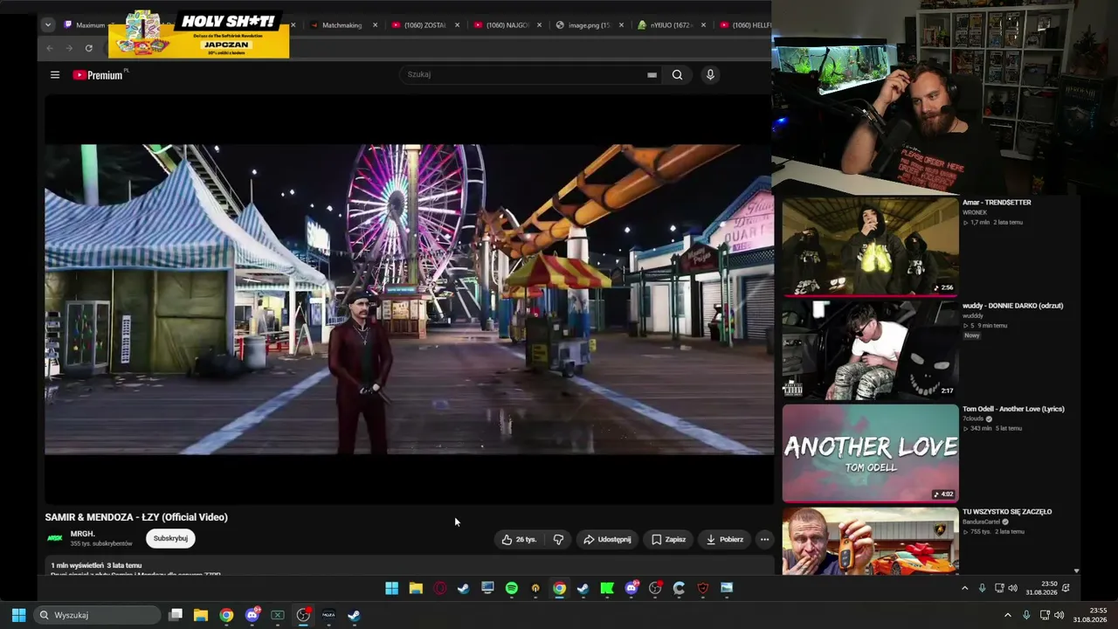
Task: Close the Matchmaking tab
Action: click(376, 25)
